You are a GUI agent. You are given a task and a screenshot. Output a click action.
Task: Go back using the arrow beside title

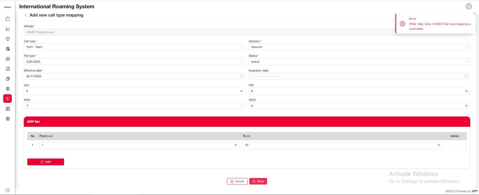pyautogui.click(x=26, y=15)
